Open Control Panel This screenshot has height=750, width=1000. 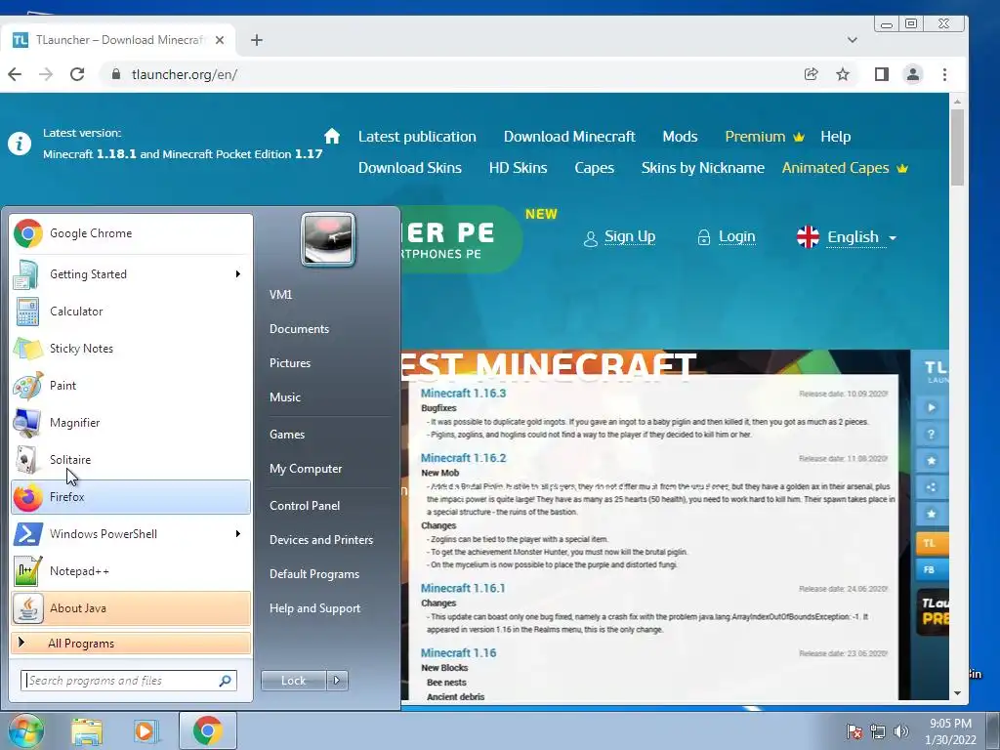[305, 506]
